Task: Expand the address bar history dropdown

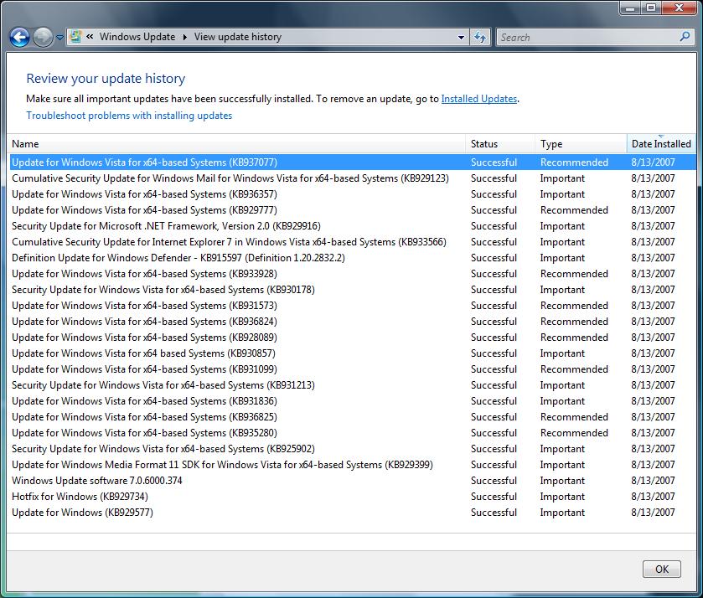Action: coord(461,37)
